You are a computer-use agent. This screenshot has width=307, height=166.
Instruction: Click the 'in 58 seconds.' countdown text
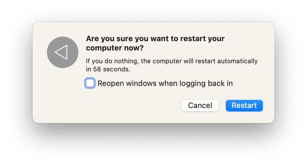[108, 69]
